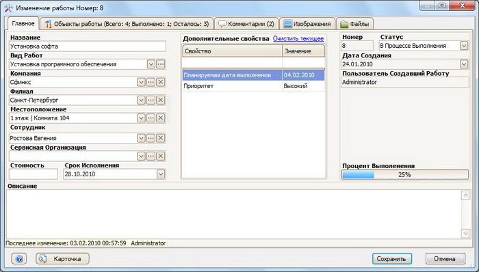Close the Изменение работы window
The height and width of the screenshot is (272, 479).
click(463, 5)
